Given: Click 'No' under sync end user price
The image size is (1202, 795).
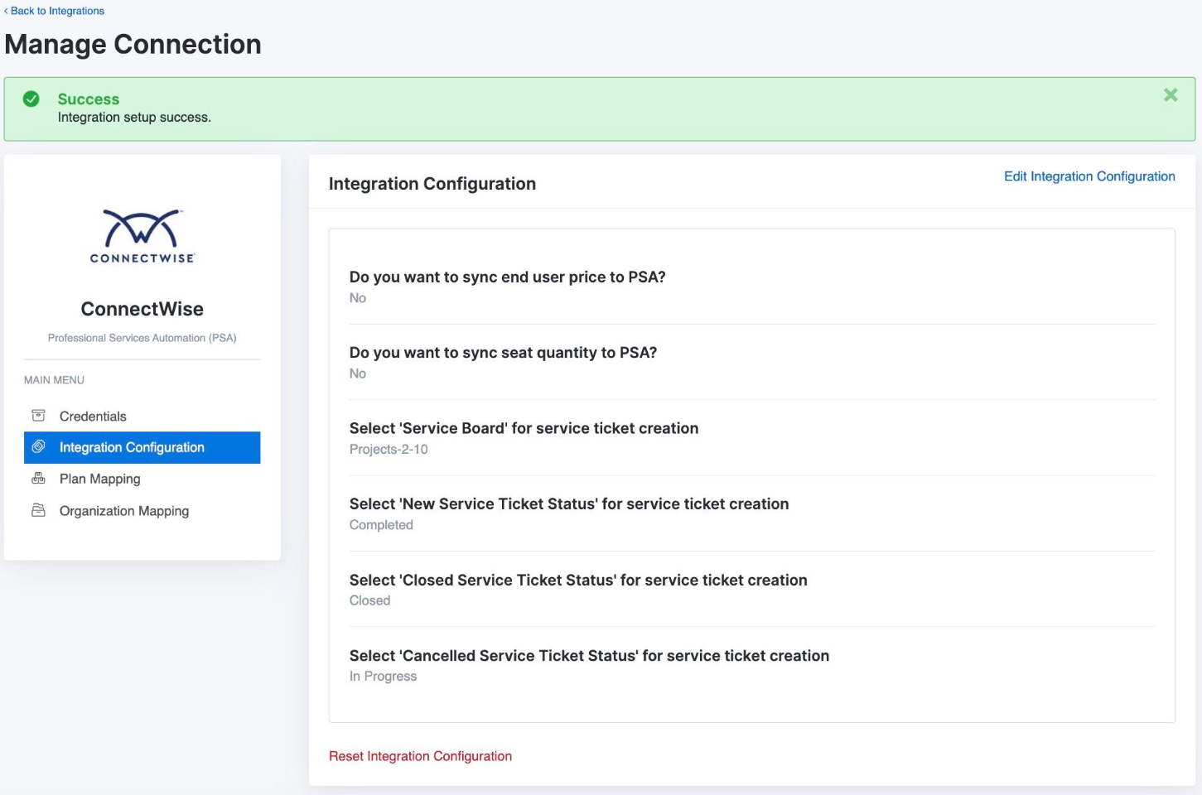Looking at the screenshot, I should pos(358,298).
